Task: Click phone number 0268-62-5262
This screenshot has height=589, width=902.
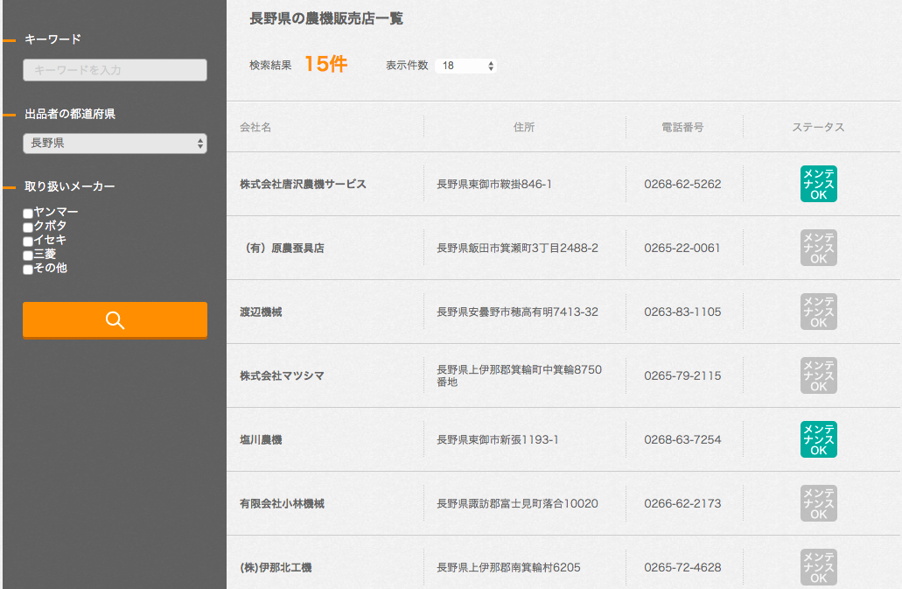Action: click(x=682, y=184)
